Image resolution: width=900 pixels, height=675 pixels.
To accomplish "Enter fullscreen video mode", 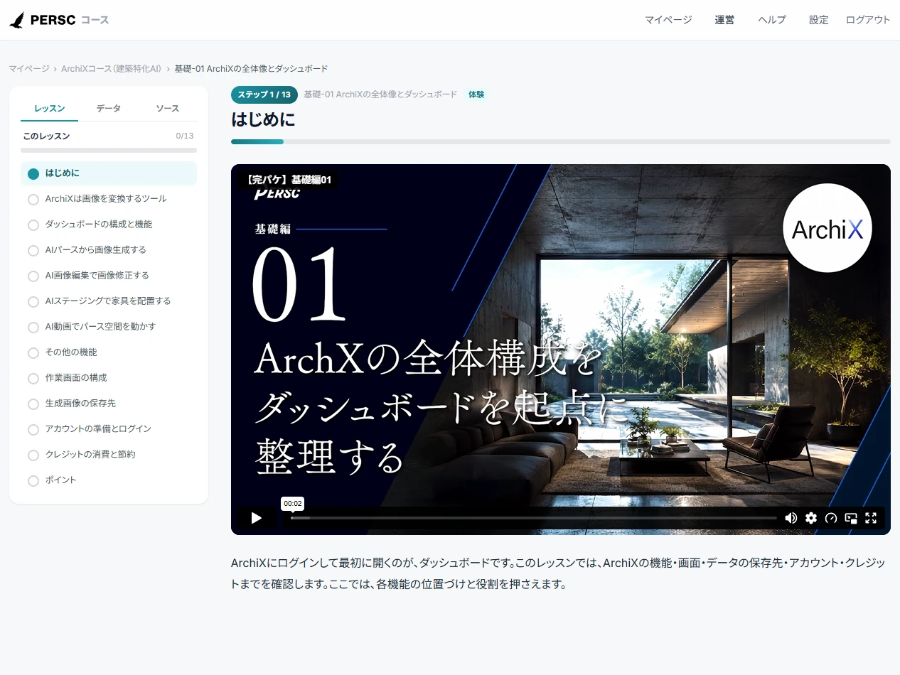I will click(x=871, y=518).
